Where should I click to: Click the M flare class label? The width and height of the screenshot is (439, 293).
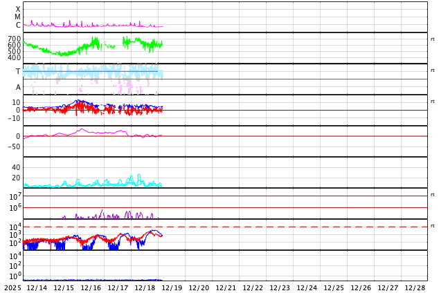18,17
